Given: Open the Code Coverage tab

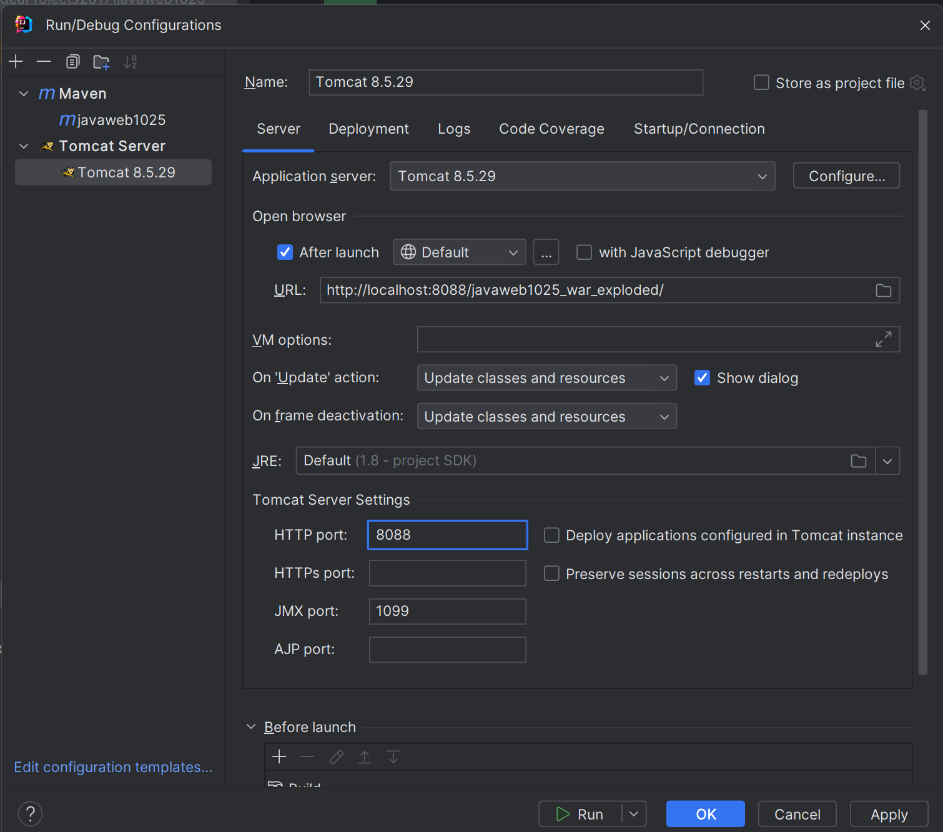Looking at the screenshot, I should coord(551,129).
